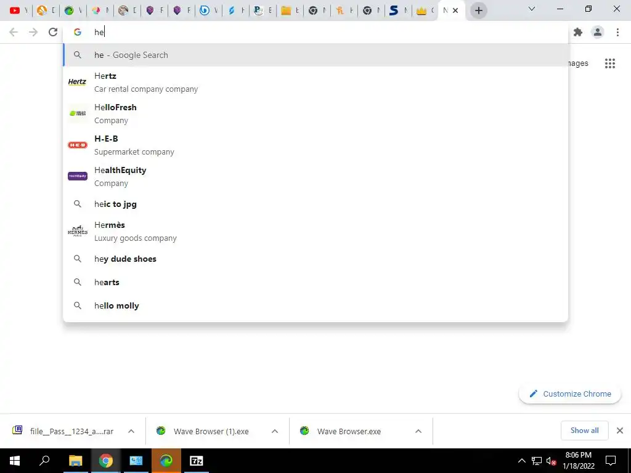
Task: Open the Google apps grid
Action: 610,63
